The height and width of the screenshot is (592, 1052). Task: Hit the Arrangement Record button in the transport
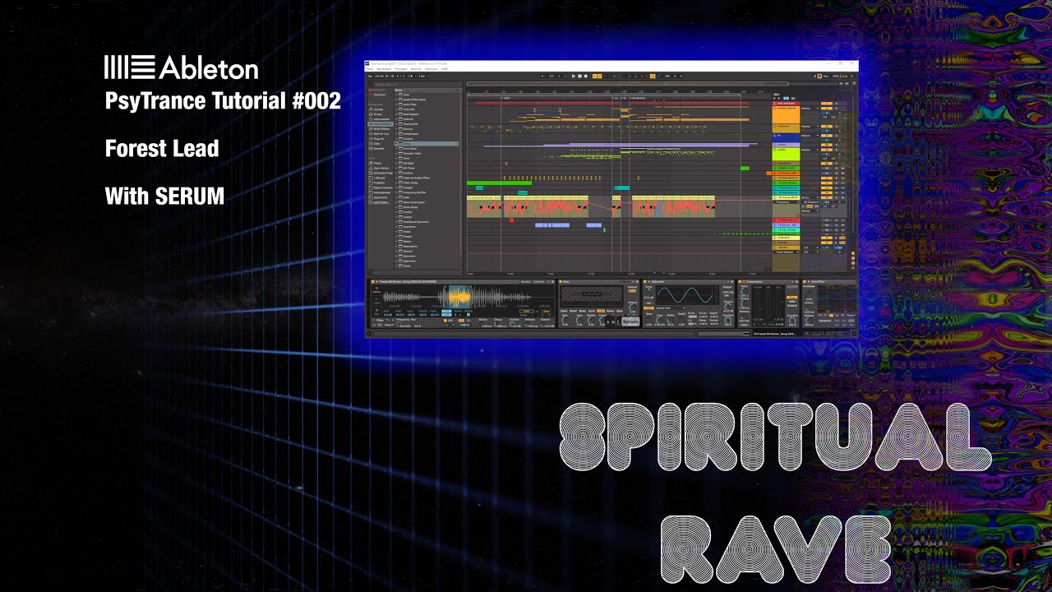pos(586,76)
